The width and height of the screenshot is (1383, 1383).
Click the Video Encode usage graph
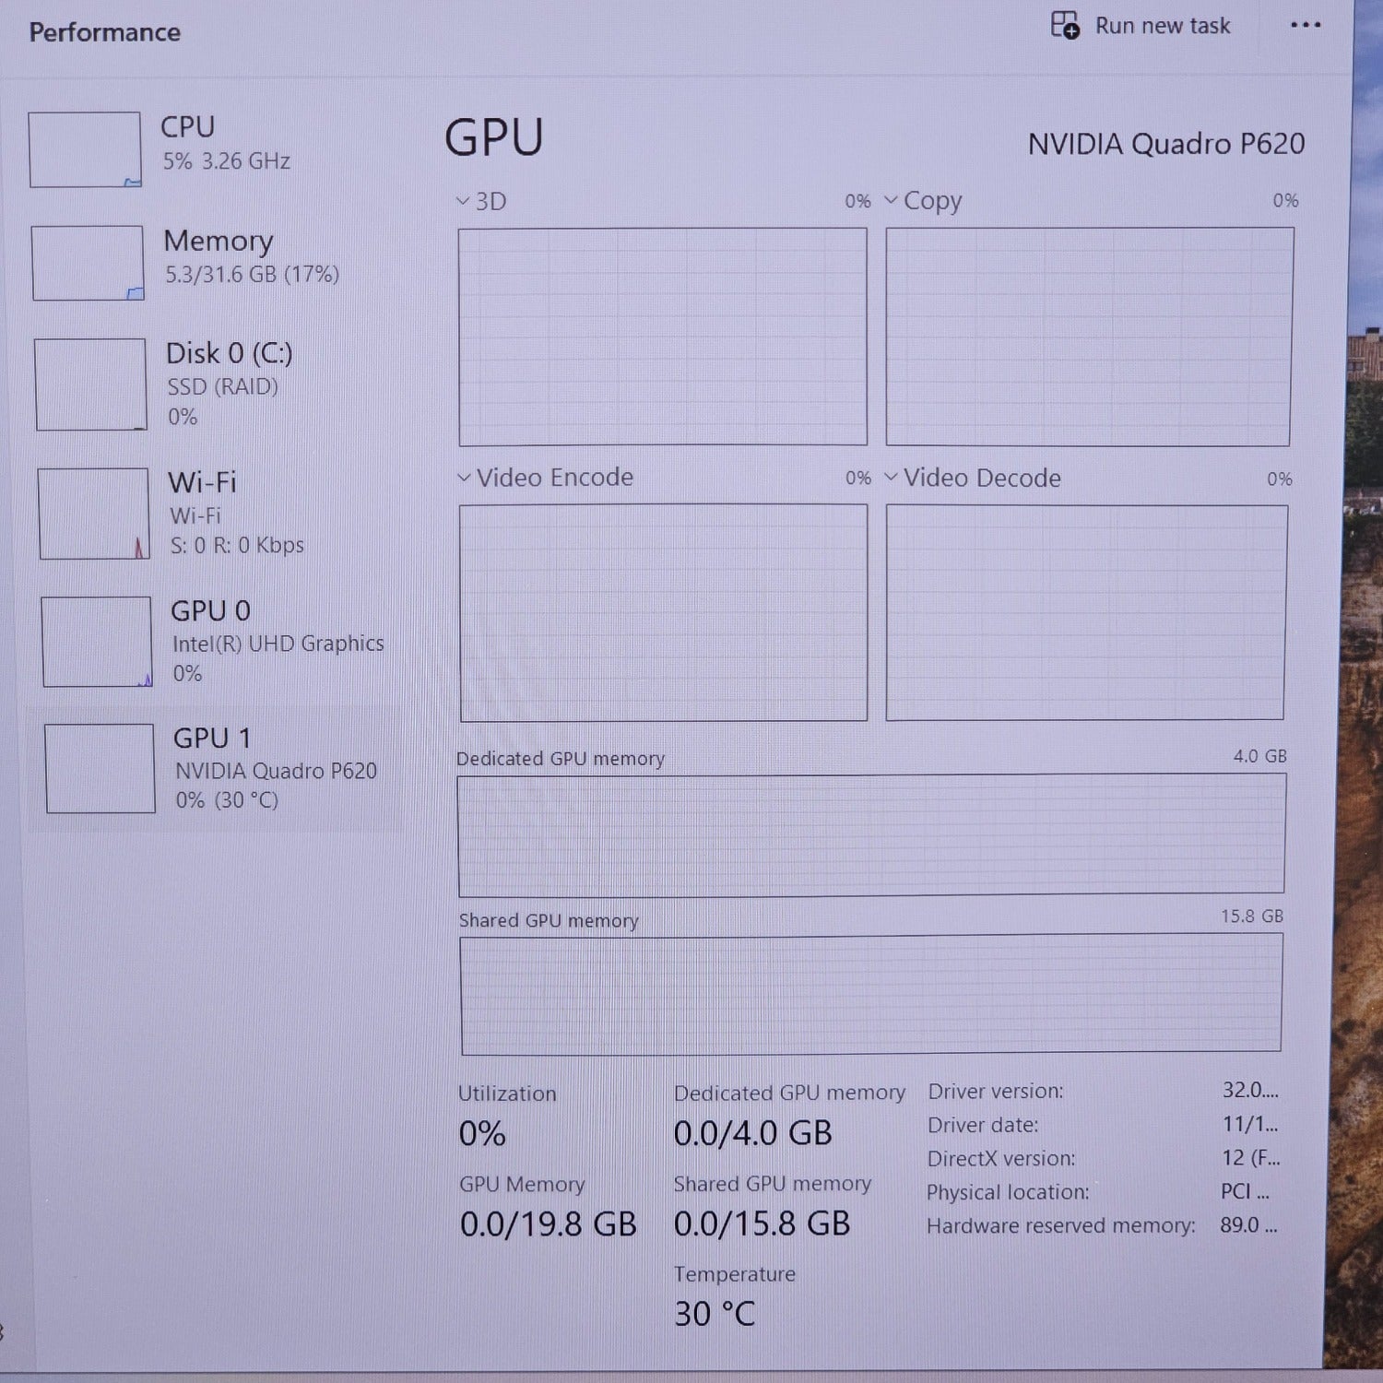[x=664, y=612]
